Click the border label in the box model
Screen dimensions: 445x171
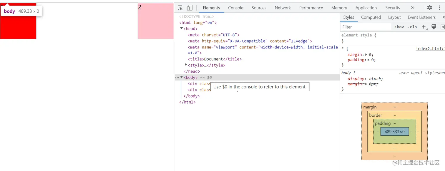pyautogui.click(x=376, y=115)
